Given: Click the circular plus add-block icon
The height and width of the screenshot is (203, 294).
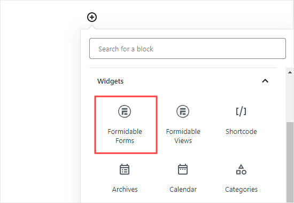Looking at the screenshot, I should tap(92, 17).
